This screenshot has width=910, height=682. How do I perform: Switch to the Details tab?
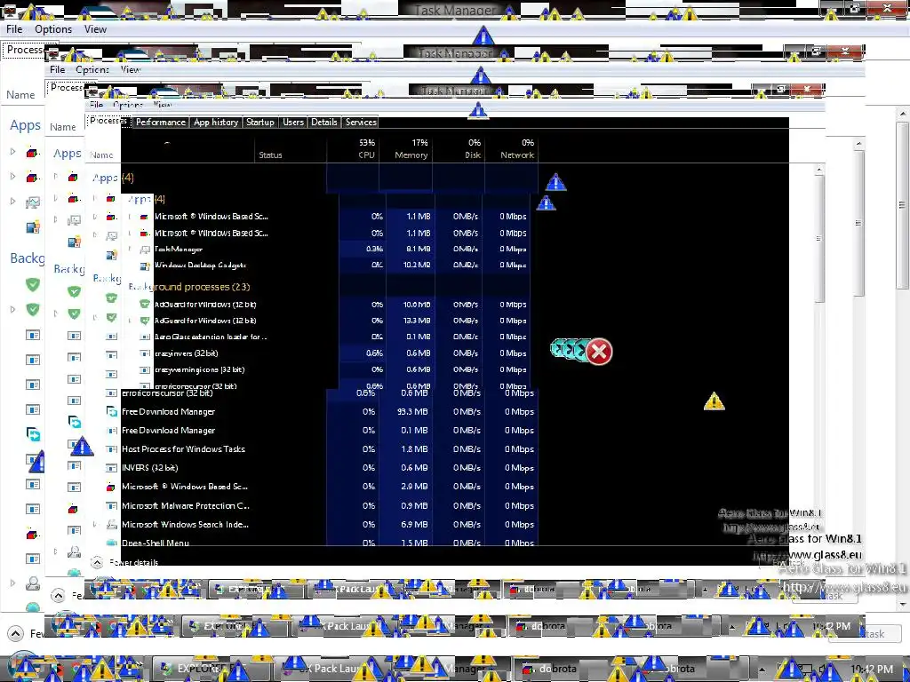[x=323, y=122]
